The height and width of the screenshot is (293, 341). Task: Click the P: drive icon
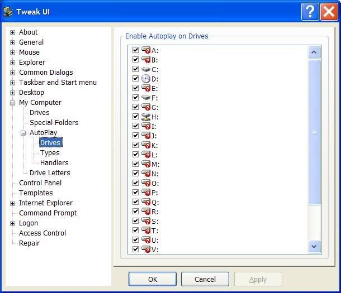146,193
